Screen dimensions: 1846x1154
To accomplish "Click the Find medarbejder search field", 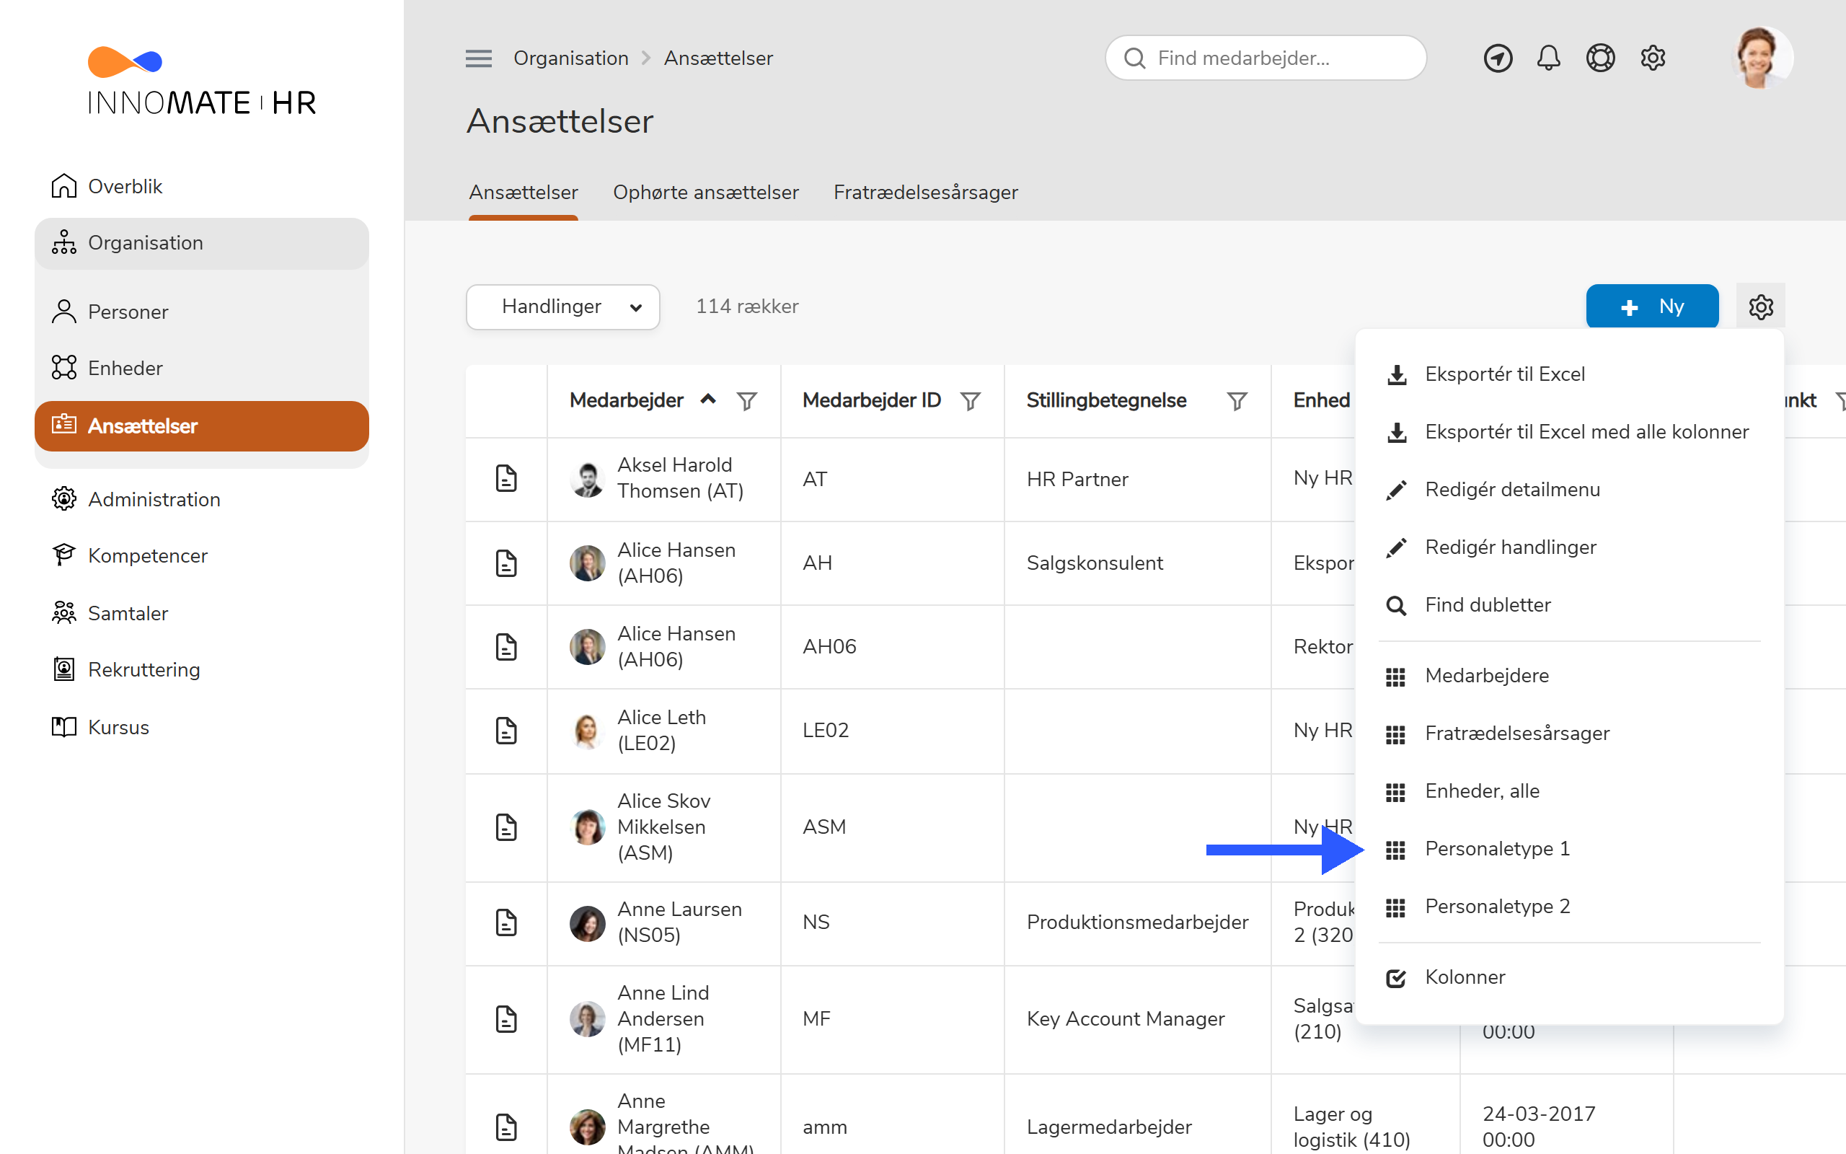I will pyautogui.click(x=1266, y=57).
